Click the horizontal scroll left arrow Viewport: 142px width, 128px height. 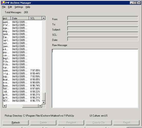[5, 106]
